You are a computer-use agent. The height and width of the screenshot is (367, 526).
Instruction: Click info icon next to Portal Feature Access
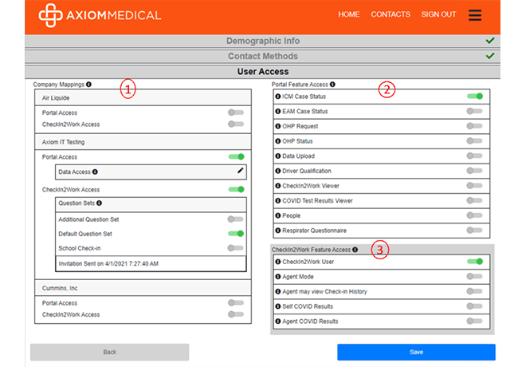pos(332,85)
